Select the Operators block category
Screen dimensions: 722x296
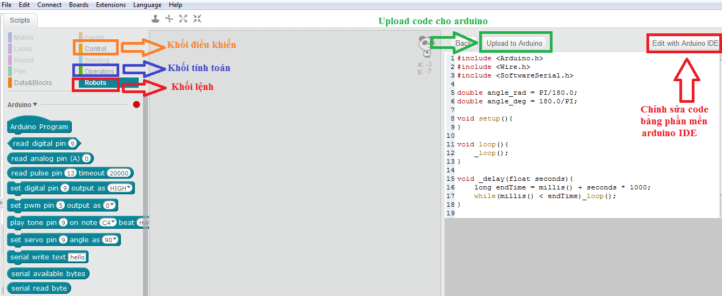coord(97,71)
